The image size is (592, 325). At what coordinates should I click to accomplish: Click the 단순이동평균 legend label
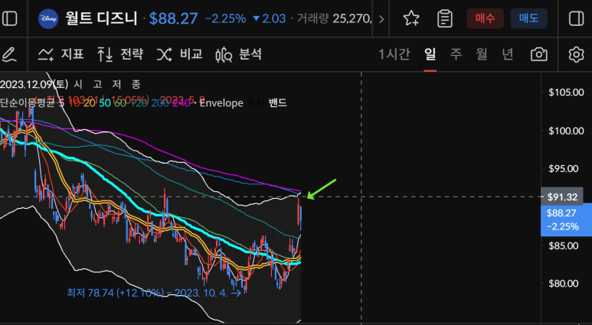pos(28,103)
